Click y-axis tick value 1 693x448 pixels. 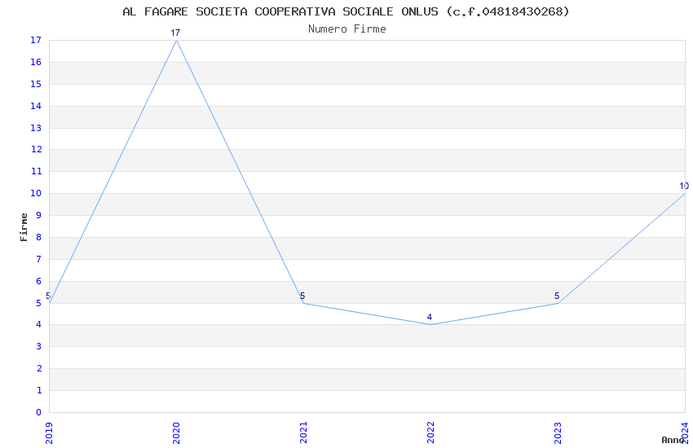tap(39, 391)
